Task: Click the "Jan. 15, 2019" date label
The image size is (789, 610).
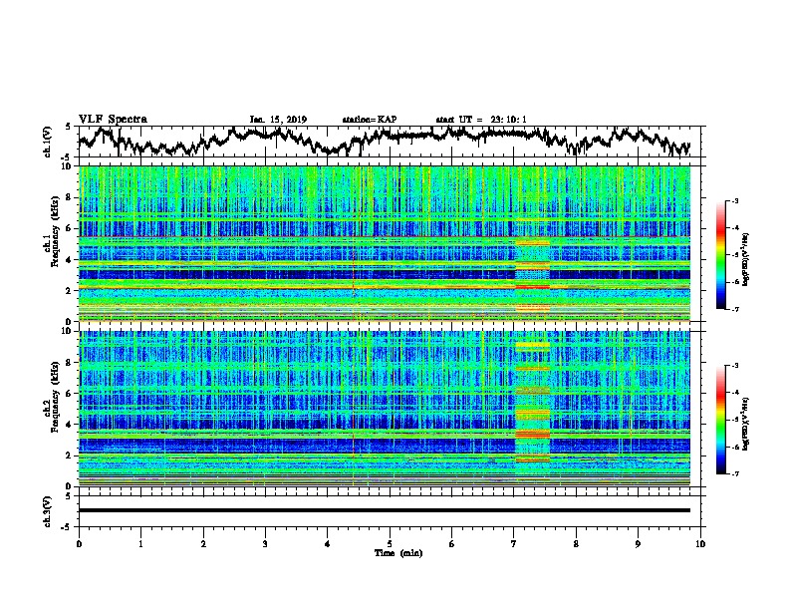Action: point(278,120)
